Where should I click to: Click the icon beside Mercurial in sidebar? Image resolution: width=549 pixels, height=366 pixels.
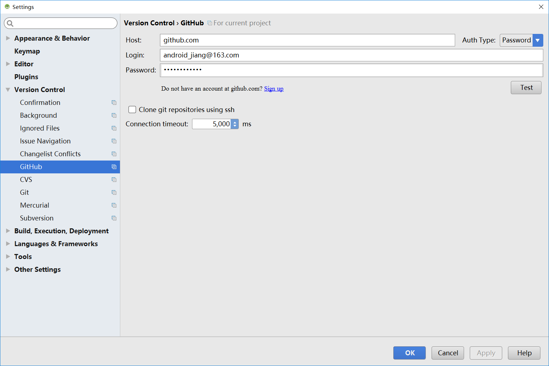point(114,205)
